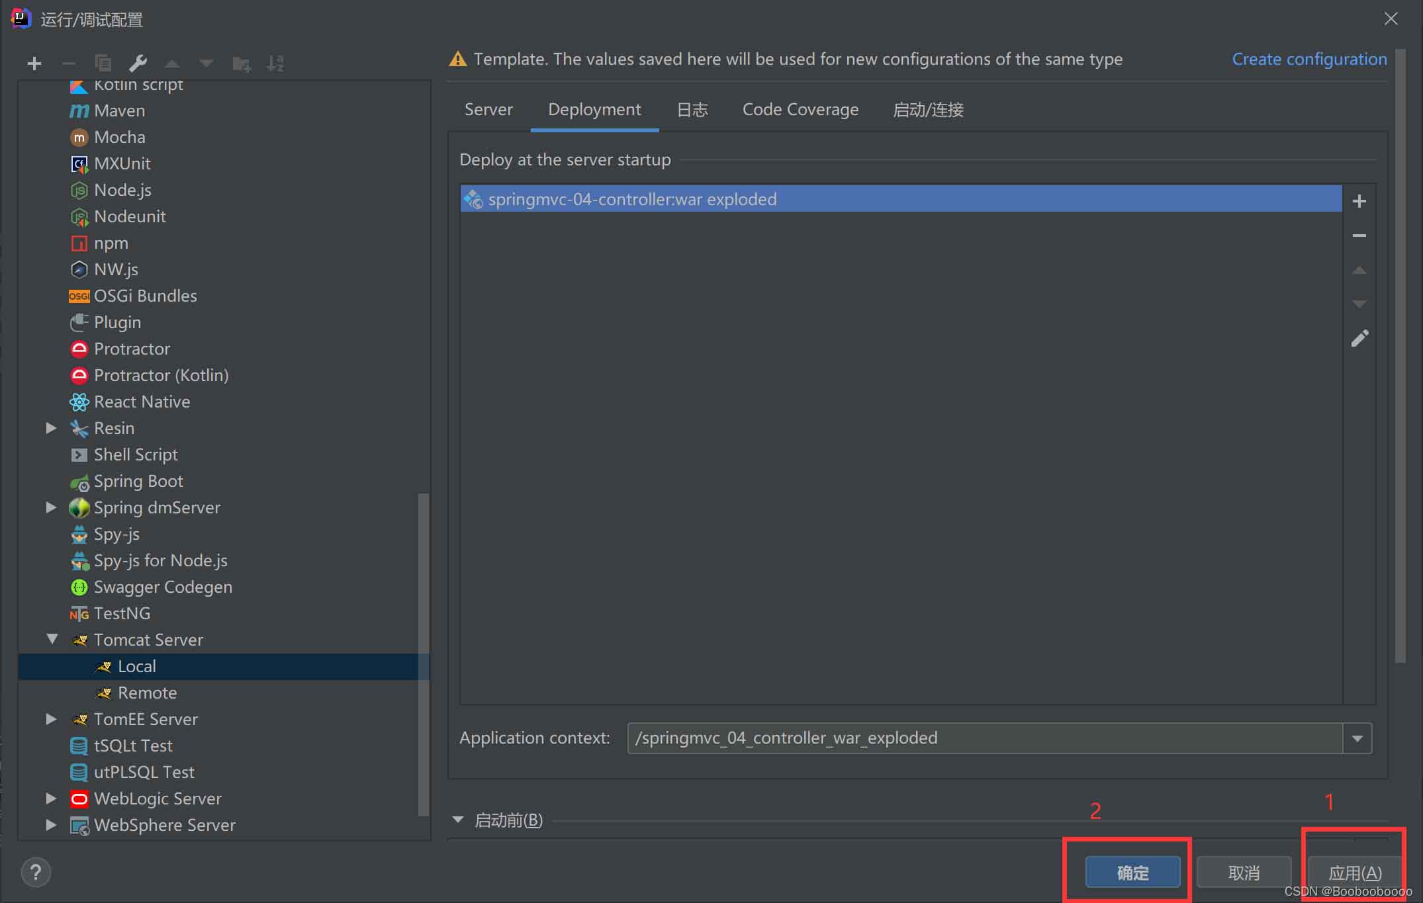Select the Deployment tab
The width and height of the screenshot is (1423, 903).
coord(594,109)
